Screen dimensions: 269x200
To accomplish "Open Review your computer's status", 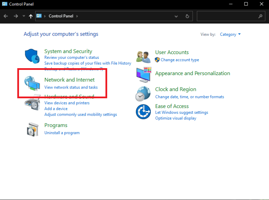I will tap(72, 57).
